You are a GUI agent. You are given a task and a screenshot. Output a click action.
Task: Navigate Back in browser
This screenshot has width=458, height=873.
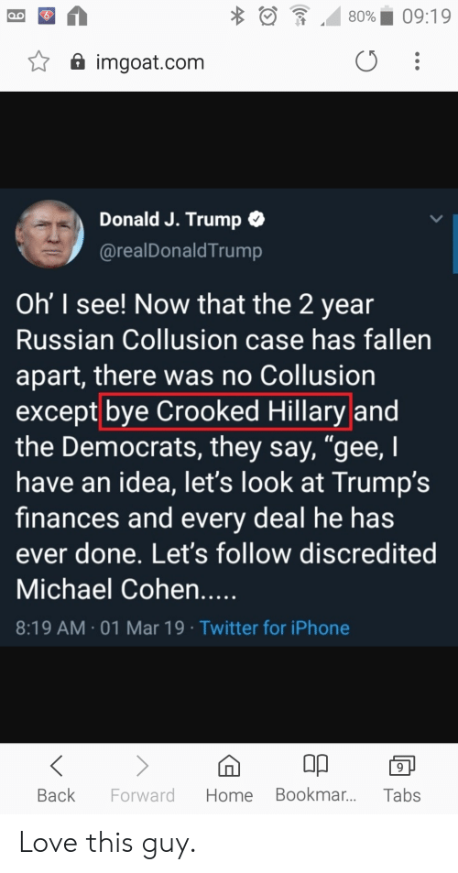pyautogui.click(x=56, y=780)
